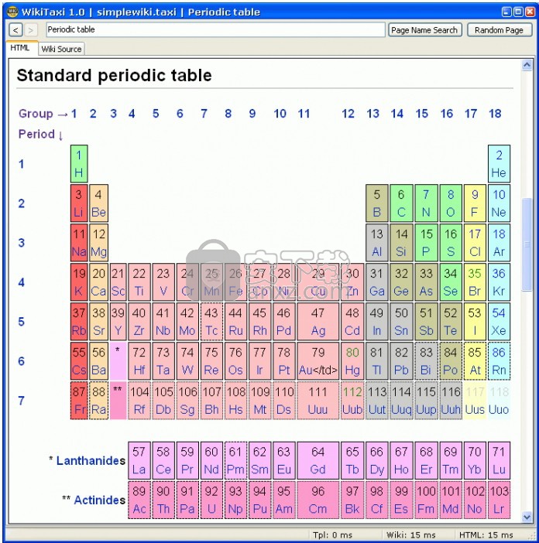Image resolution: width=539 pixels, height=543 pixels.
Task: Open the Kr krypton element link
Action: pos(499,291)
